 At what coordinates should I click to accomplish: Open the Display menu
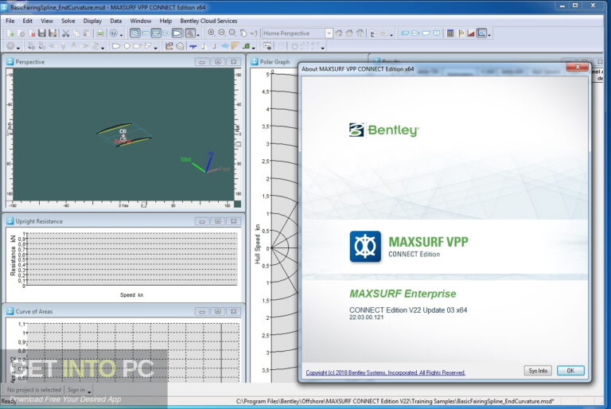(92, 21)
